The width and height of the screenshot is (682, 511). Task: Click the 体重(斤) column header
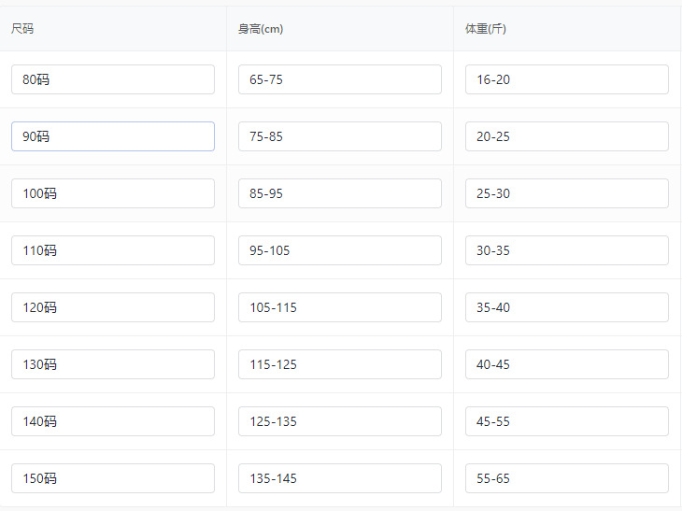coord(486,29)
